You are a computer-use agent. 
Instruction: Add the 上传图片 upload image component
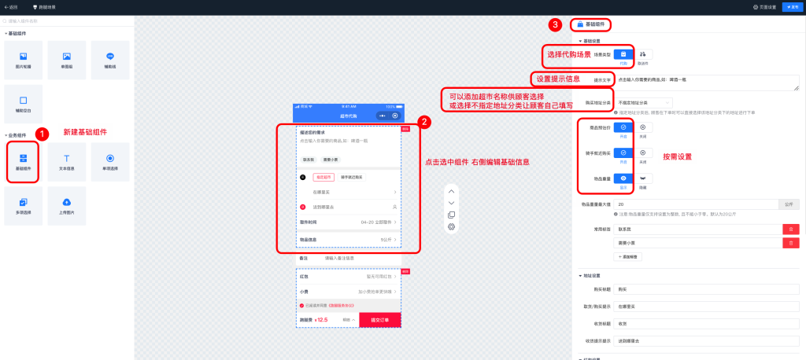tap(67, 206)
